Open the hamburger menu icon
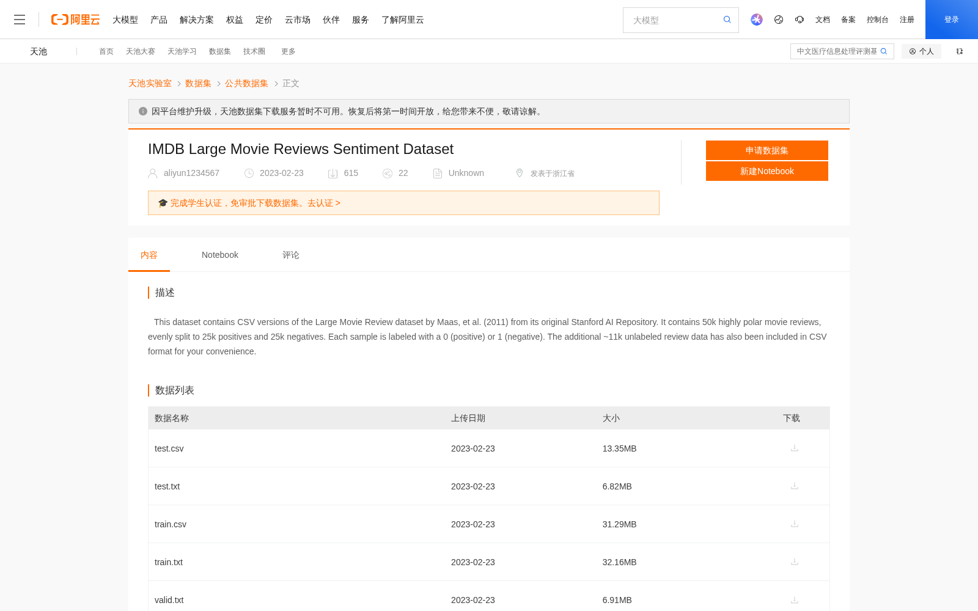The width and height of the screenshot is (978, 611). click(20, 20)
